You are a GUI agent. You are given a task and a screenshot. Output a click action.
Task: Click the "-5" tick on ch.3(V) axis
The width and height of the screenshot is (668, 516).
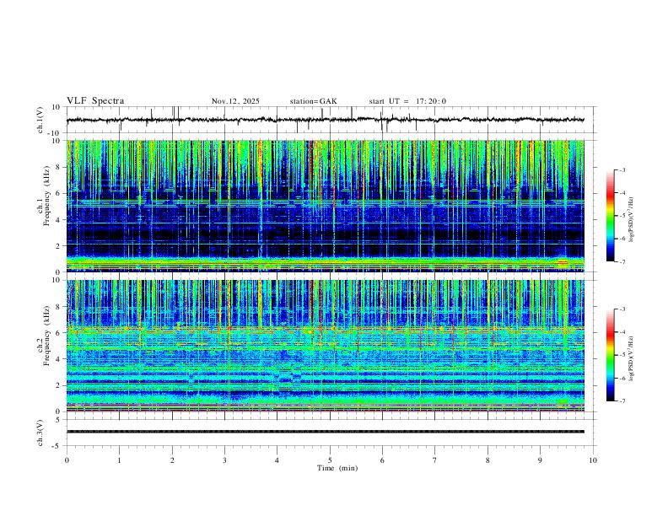pos(57,446)
